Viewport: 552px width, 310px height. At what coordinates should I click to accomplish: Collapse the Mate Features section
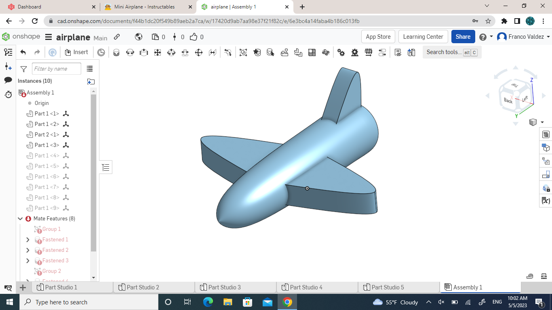(x=21, y=218)
